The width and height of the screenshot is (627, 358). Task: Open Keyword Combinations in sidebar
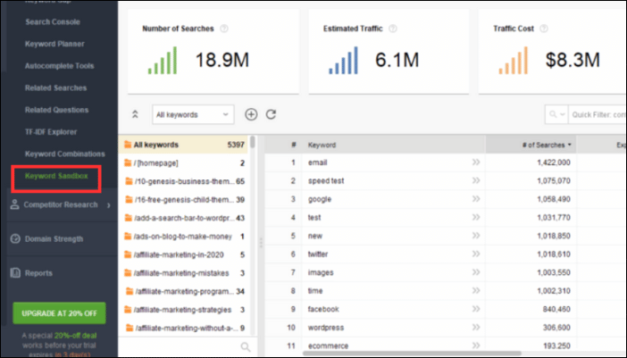tap(65, 154)
